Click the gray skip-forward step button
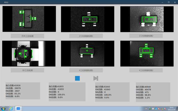This screenshot has height=111, width=178. (96, 78)
